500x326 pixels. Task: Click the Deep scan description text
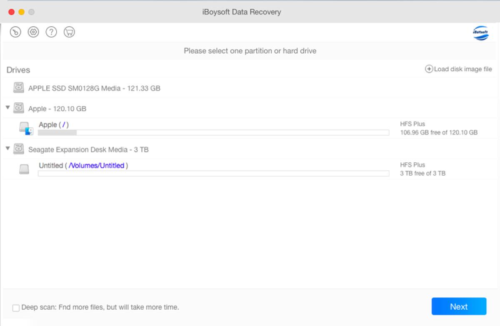(x=100, y=308)
